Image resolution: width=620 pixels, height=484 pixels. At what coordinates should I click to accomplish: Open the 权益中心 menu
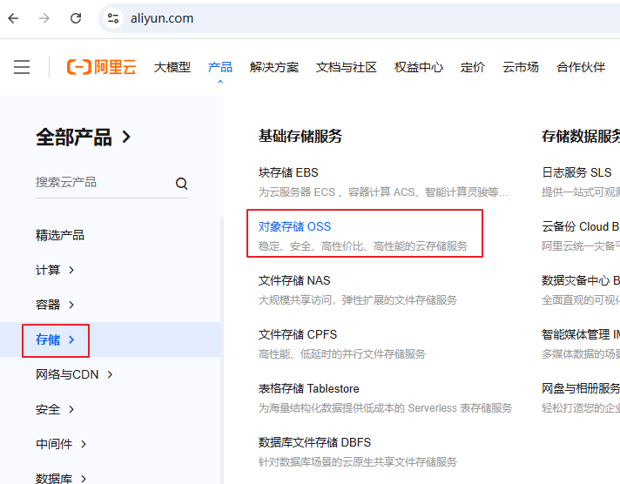coord(418,67)
